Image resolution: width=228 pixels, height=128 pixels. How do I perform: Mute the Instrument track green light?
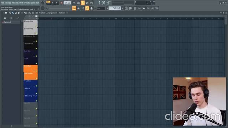pos(36,49)
